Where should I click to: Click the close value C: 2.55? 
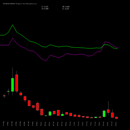[x=45, y=7]
